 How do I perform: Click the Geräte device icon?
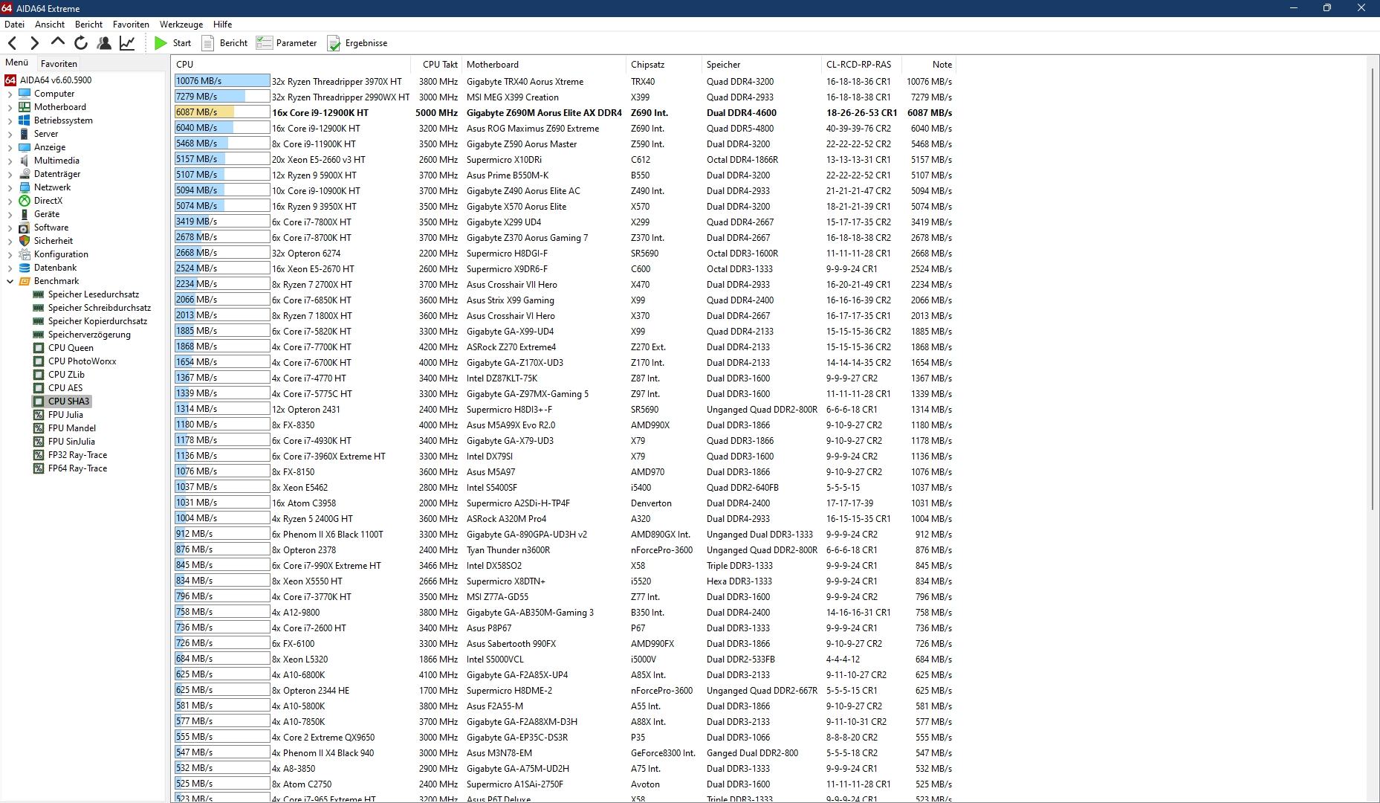(25, 214)
